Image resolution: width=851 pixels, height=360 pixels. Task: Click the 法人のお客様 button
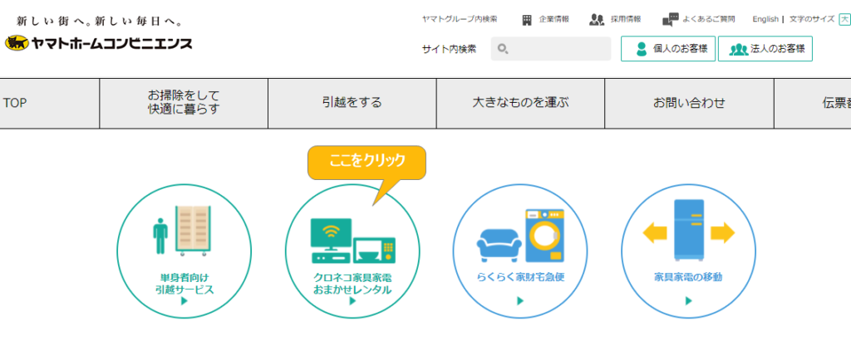pyautogui.click(x=765, y=49)
